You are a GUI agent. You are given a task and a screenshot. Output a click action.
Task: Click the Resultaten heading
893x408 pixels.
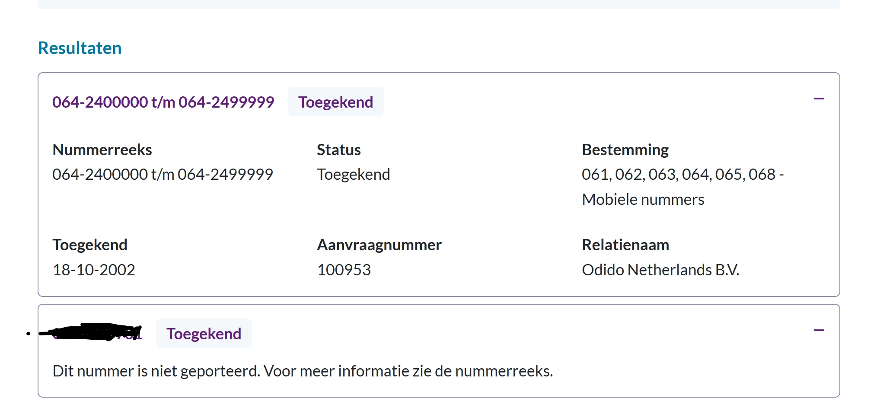pyautogui.click(x=80, y=48)
